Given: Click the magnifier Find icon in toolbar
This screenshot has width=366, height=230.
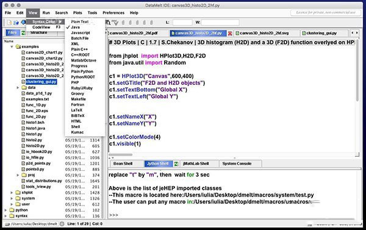Looking at the screenshot, I should pyautogui.click(x=108, y=23).
